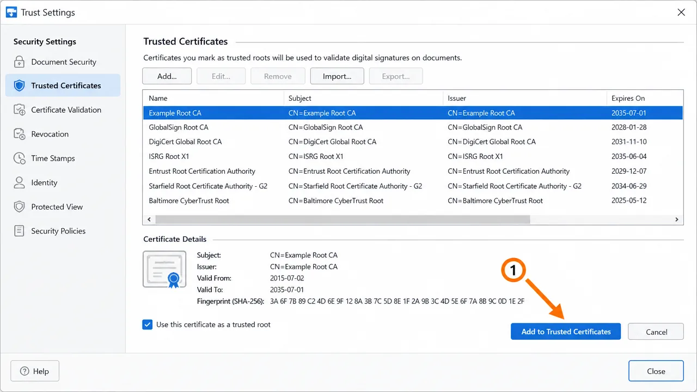697x392 pixels.
Task: Go to Time Stamps section
Action: 63,158
